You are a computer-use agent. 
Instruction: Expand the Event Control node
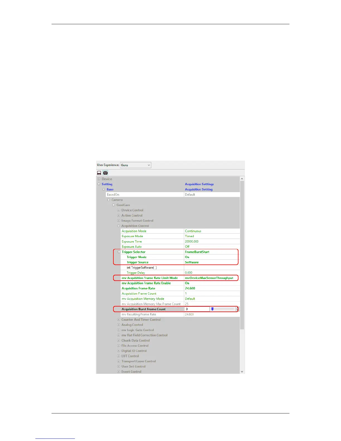(119, 372)
